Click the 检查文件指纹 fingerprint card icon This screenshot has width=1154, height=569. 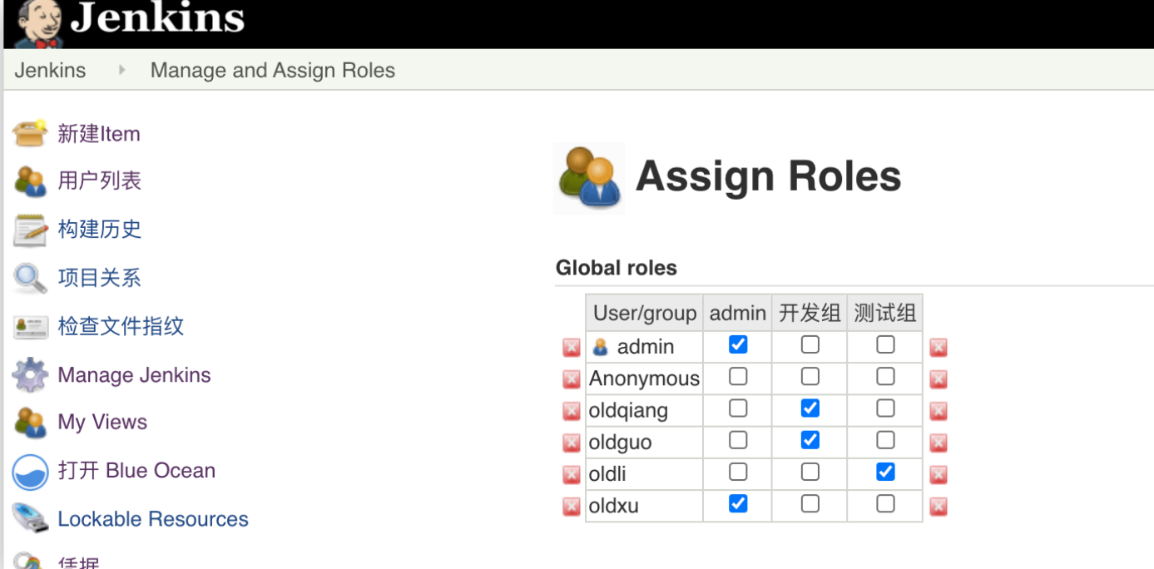(x=31, y=327)
